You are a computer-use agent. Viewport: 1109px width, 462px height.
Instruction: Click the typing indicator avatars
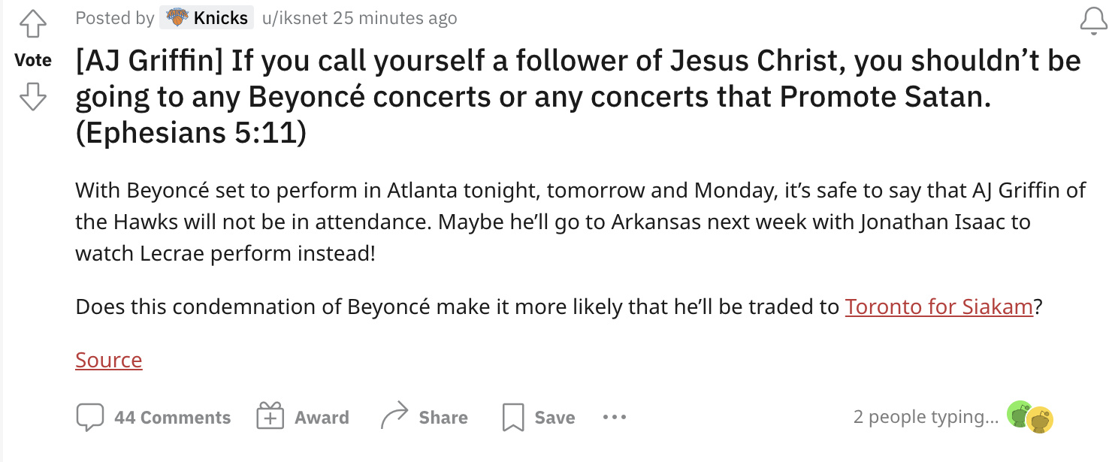(1031, 417)
